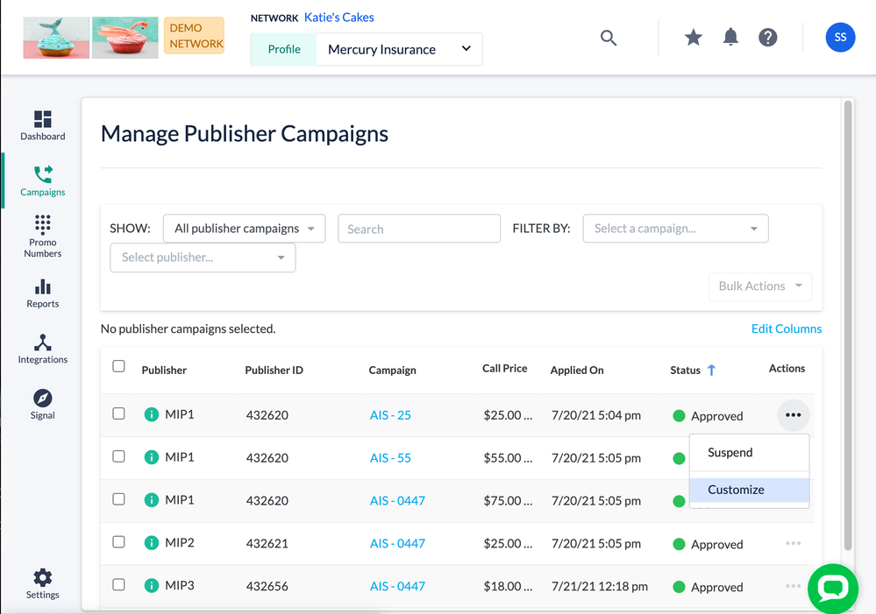Check the box for the MIP3 row
The height and width of the screenshot is (614, 876).
(119, 585)
